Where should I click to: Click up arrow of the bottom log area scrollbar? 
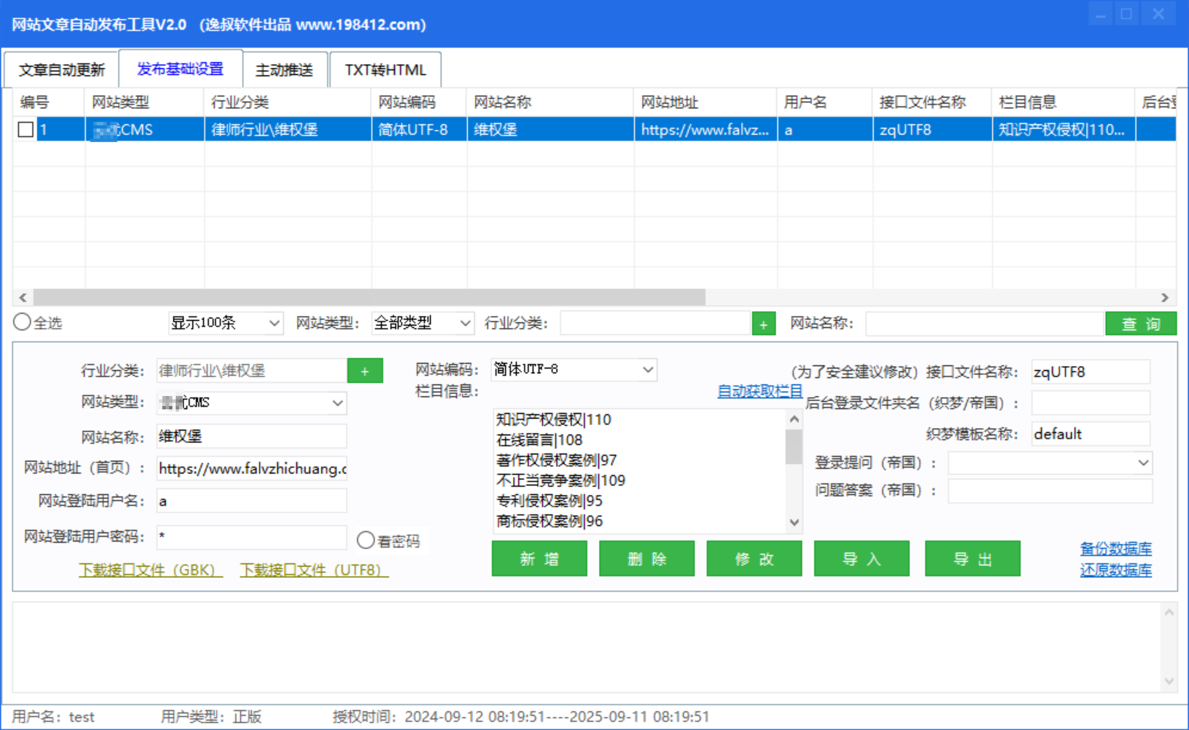(x=1169, y=613)
